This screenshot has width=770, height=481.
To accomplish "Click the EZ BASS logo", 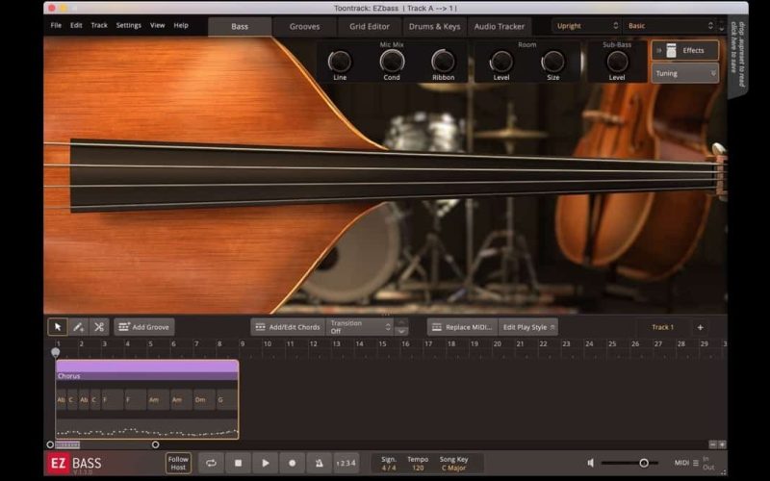I will (75, 464).
